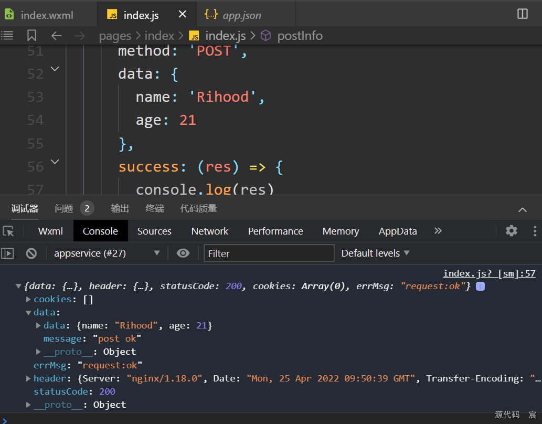Open the 输出 panel tab

(x=120, y=208)
